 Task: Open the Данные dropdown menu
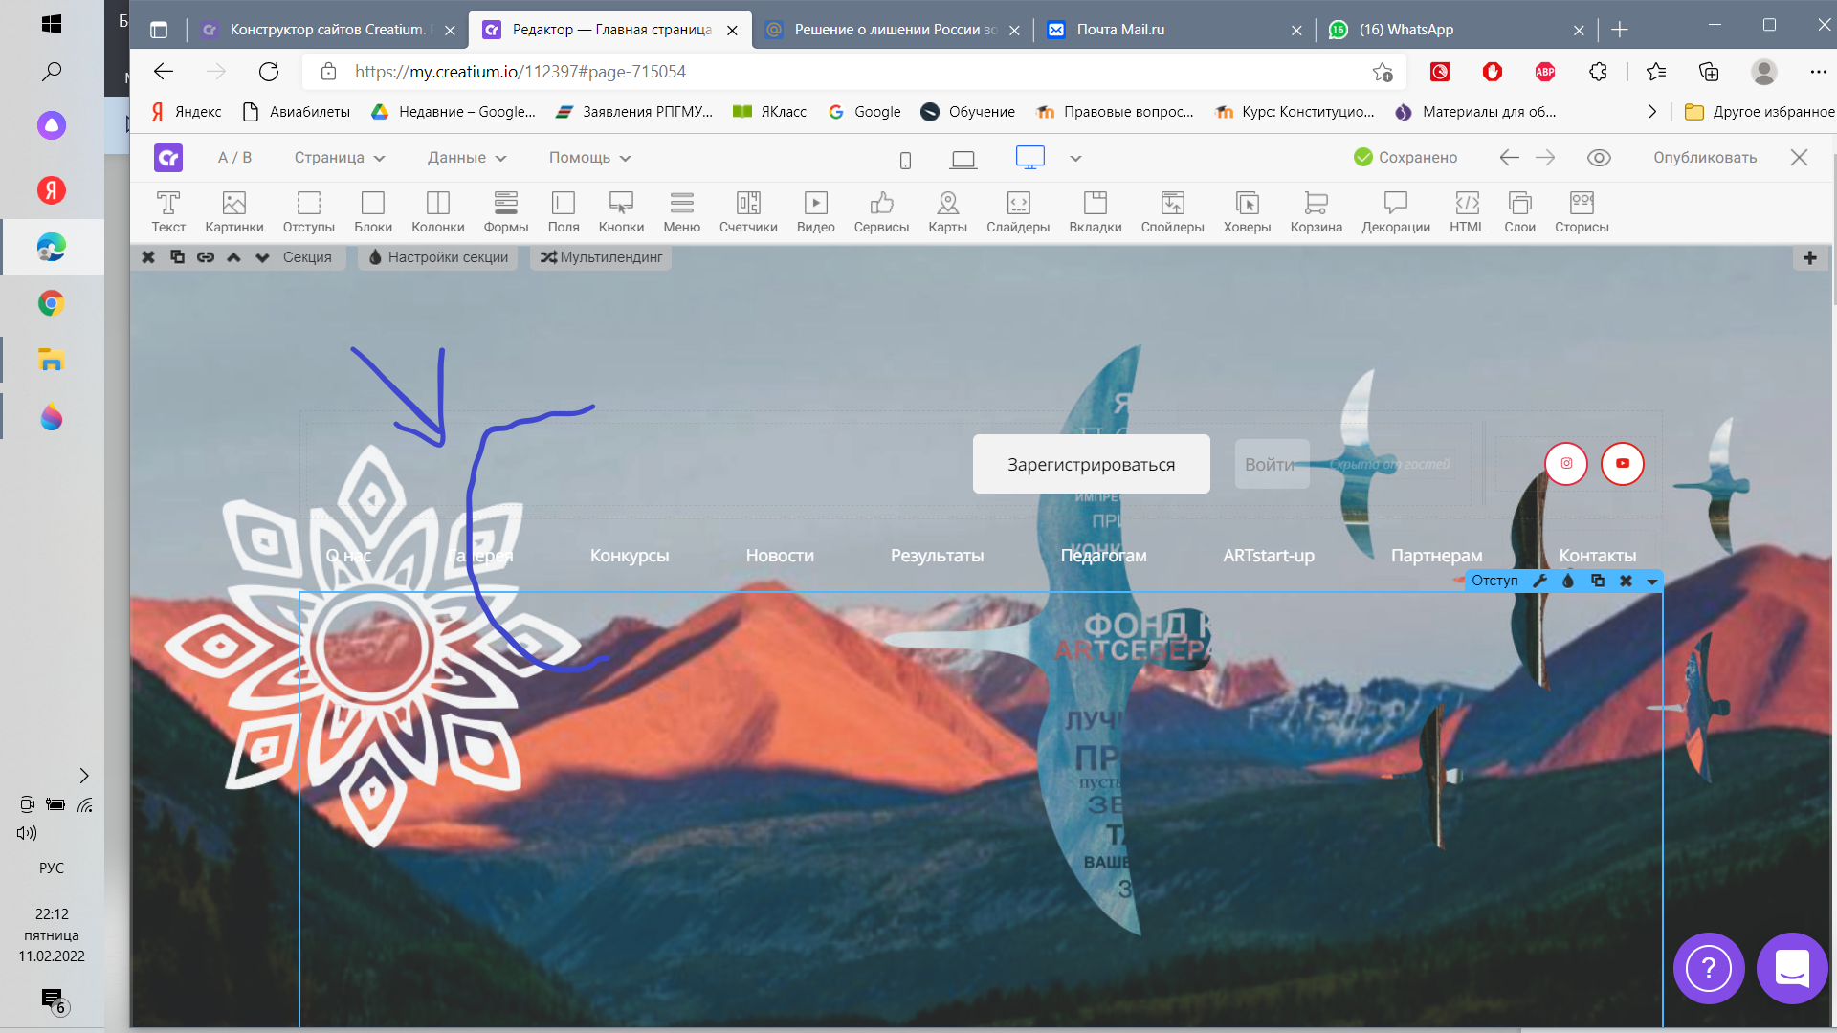[x=466, y=158]
